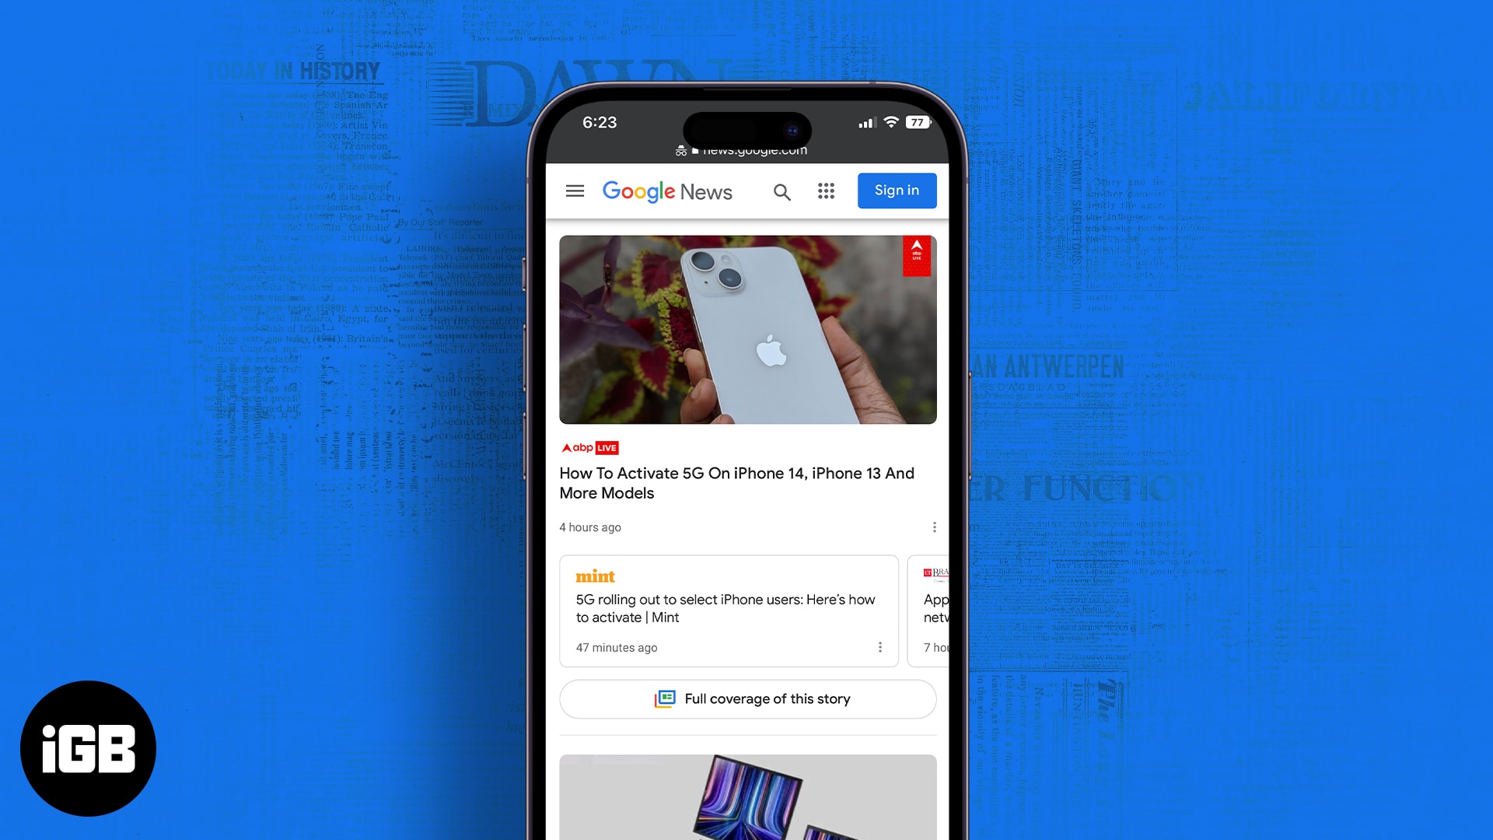Image resolution: width=1493 pixels, height=840 pixels.
Task: Click the Google News search icon
Action: click(781, 191)
